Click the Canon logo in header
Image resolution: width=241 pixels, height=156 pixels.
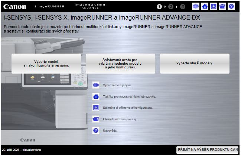(x=15, y=7)
